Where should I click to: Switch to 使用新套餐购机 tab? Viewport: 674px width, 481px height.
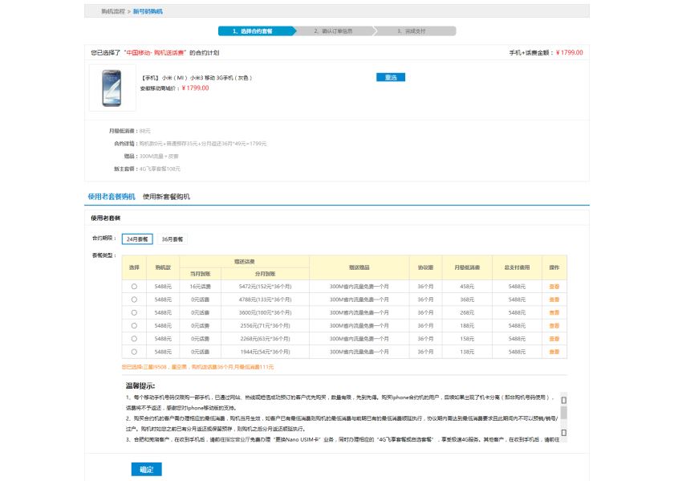pyautogui.click(x=166, y=197)
